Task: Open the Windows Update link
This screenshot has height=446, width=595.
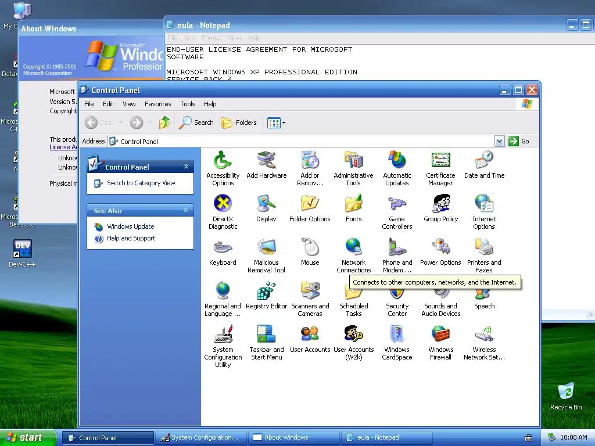Action: [x=131, y=226]
